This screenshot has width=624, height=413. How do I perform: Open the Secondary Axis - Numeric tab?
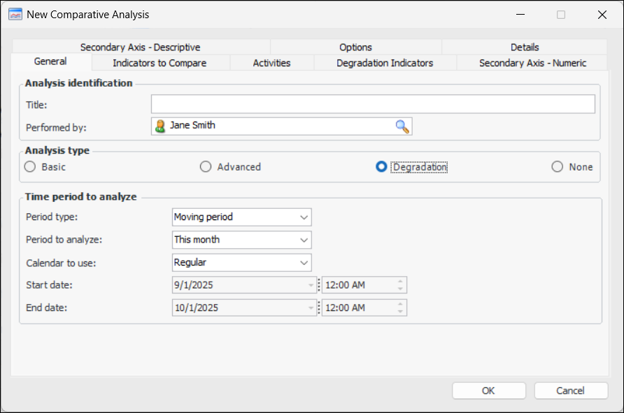point(532,63)
